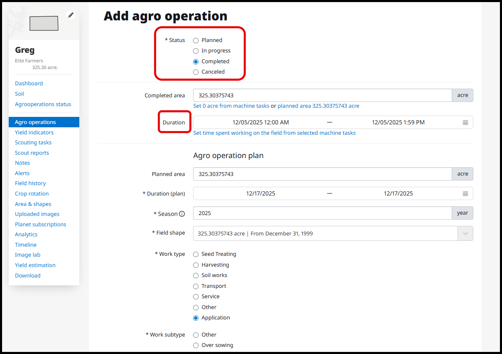The width and height of the screenshot is (502, 354).
Task: Click the Completed area input field
Action: pos(322,95)
